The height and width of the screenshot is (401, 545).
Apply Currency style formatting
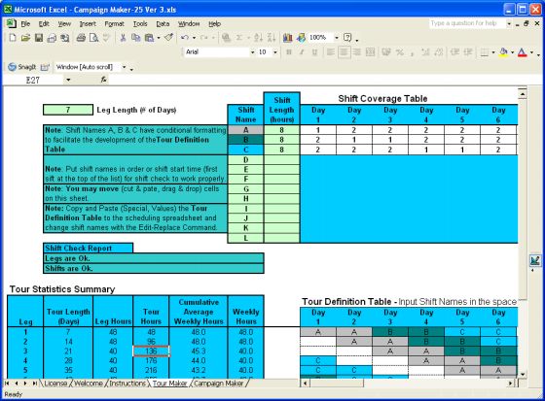(x=386, y=52)
